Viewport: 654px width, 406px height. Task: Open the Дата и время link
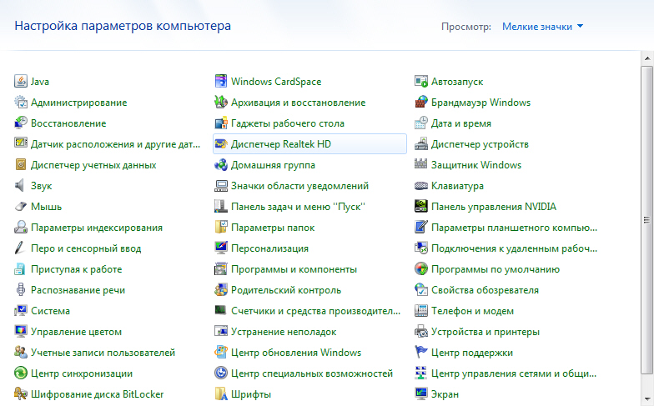[460, 123]
